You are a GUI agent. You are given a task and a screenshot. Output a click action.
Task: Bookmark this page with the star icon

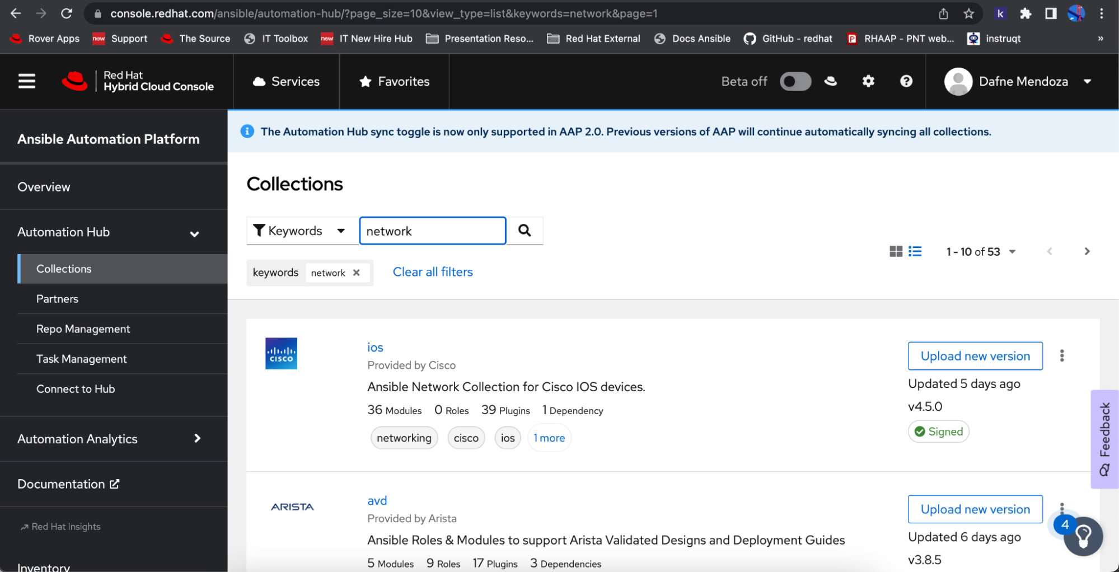(x=968, y=13)
